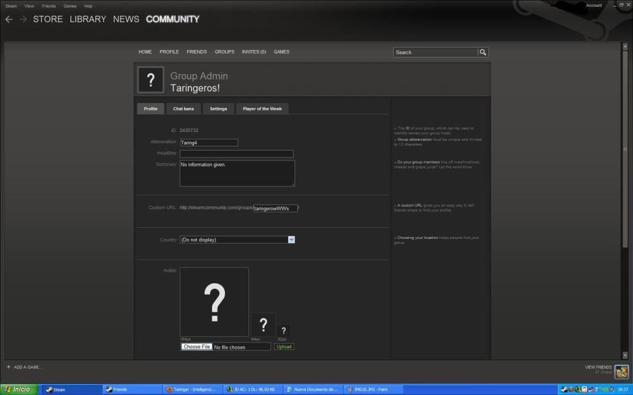The width and height of the screenshot is (633, 395).
Task: Click the green battery icon in tray
Action: [605, 389]
